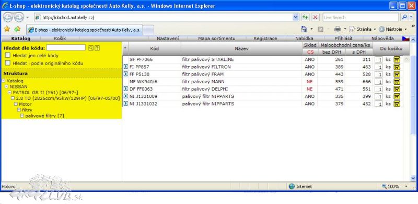The width and height of the screenshot is (418, 204).
Task: Add to Favorites with star-plus icon
Action: 17,29
